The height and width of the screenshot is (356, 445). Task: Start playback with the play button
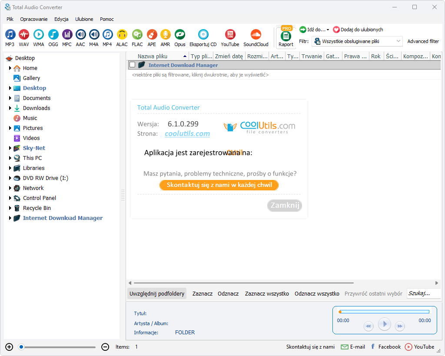(x=385, y=324)
